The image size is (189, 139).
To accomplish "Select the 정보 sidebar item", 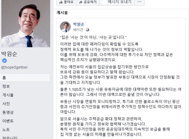I will [x=6, y=86].
